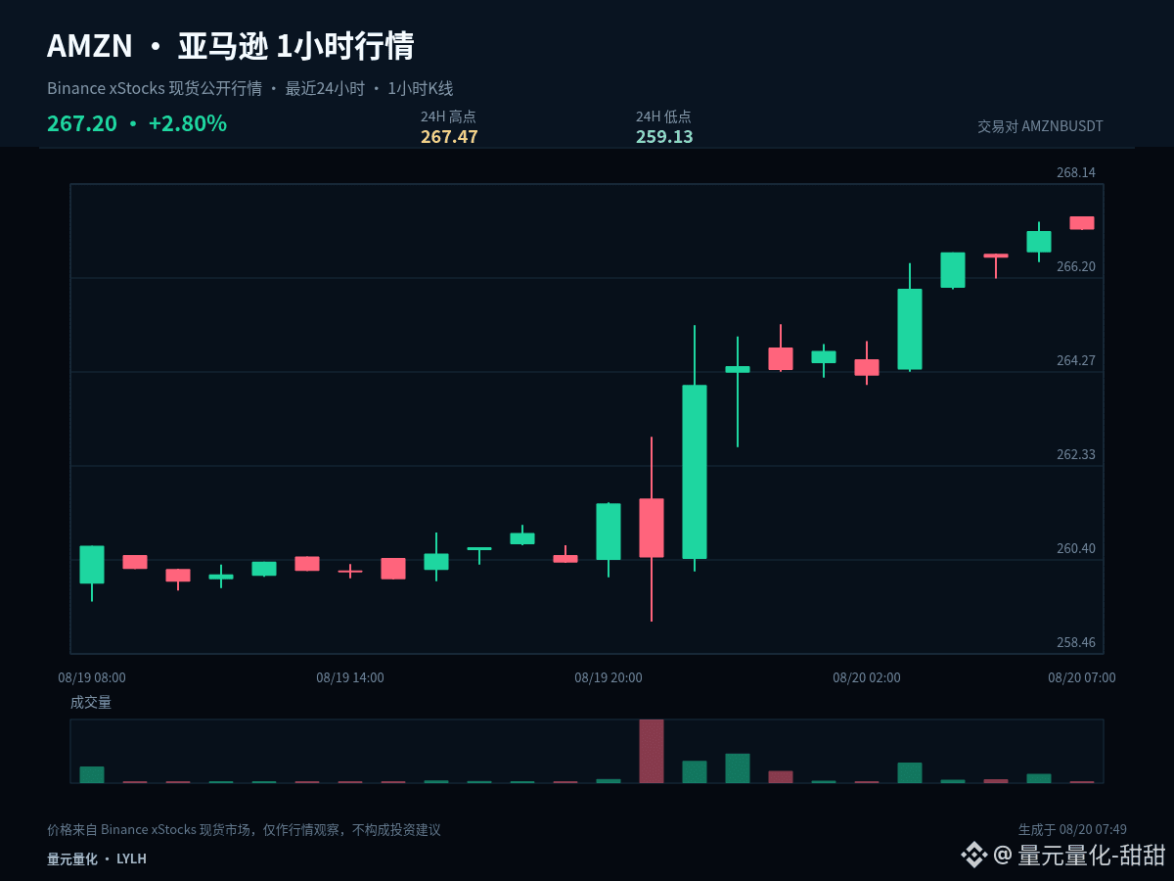This screenshot has width=1174, height=881.
Task: Click the green volume bar at 08/19 23:00
Action: tap(738, 768)
